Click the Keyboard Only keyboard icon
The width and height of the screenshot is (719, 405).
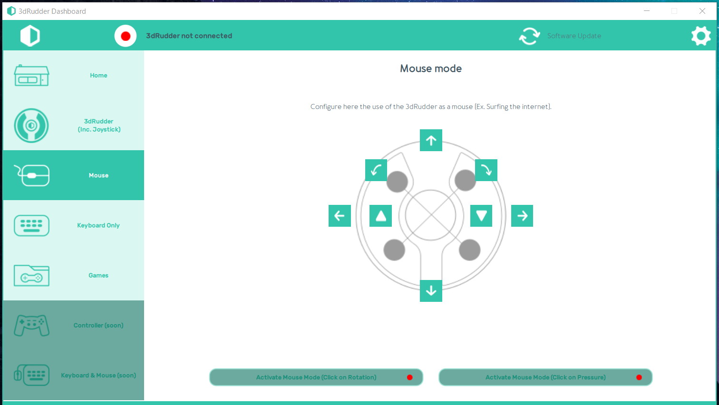pos(31,225)
